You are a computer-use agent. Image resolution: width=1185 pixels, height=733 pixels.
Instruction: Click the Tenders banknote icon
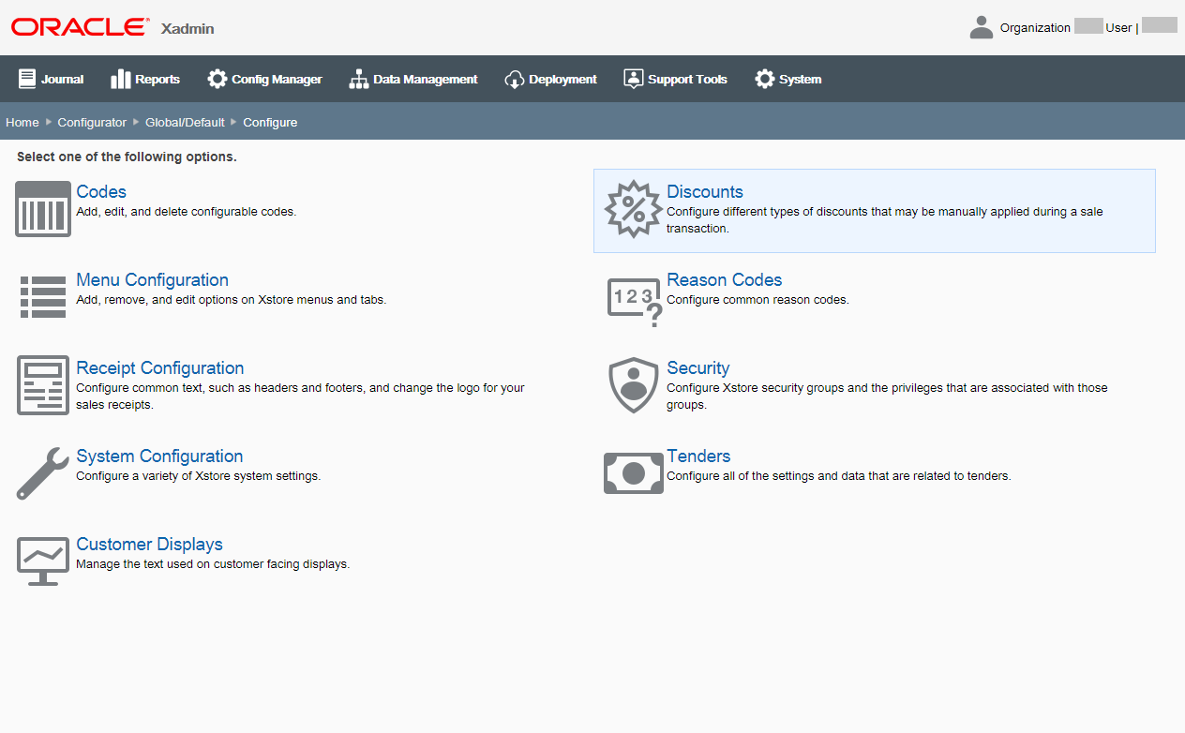(x=633, y=472)
